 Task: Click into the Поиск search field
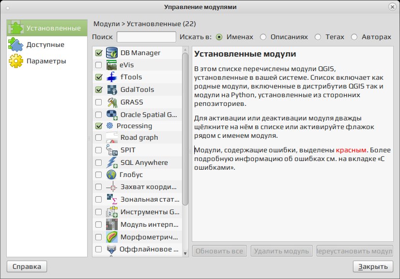[146, 37]
